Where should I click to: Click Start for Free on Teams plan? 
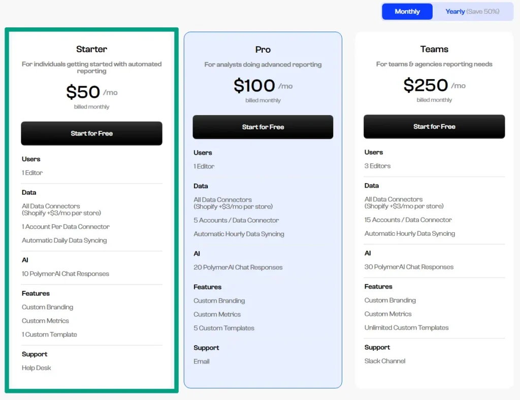click(434, 126)
